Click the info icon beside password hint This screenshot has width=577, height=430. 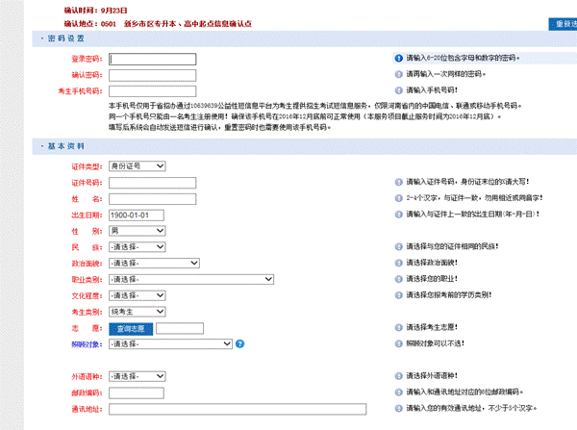[x=398, y=58]
